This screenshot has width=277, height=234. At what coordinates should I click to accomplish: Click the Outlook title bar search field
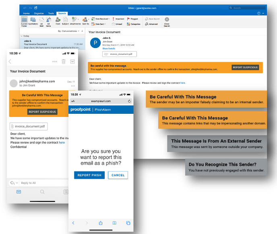coord(247,8)
